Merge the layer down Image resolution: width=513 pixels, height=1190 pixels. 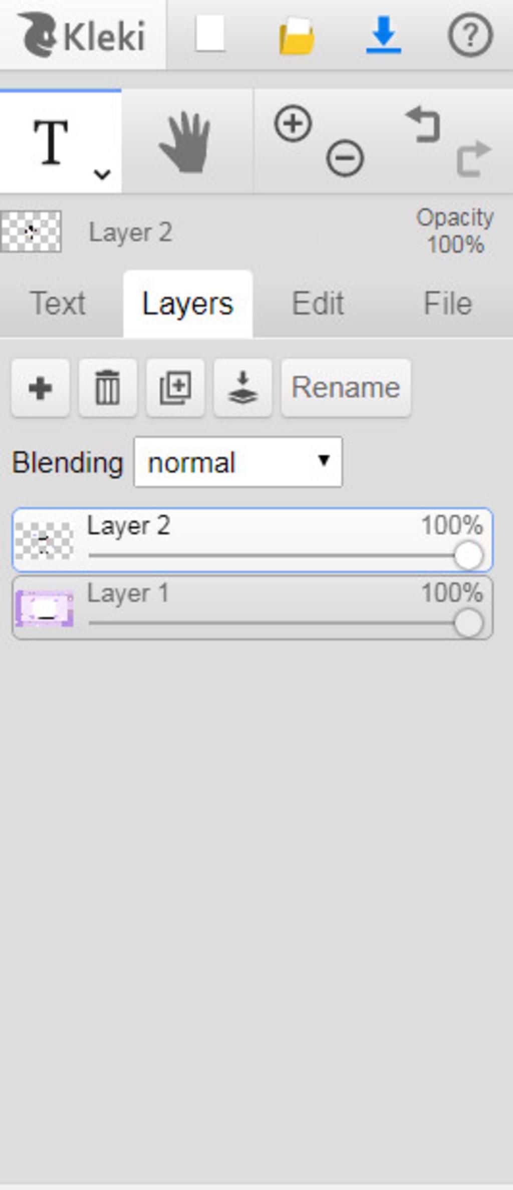[x=243, y=388]
